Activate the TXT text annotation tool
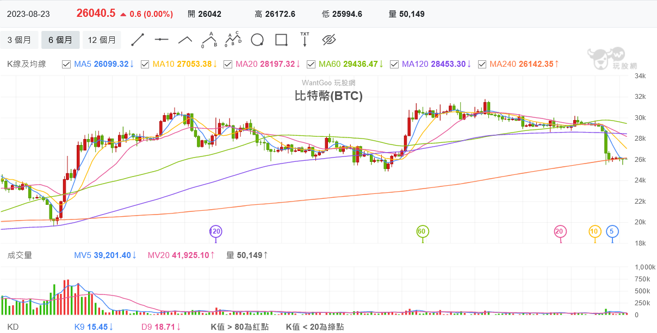657x333 pixels. pyautogui.click(x=305, y=40)
